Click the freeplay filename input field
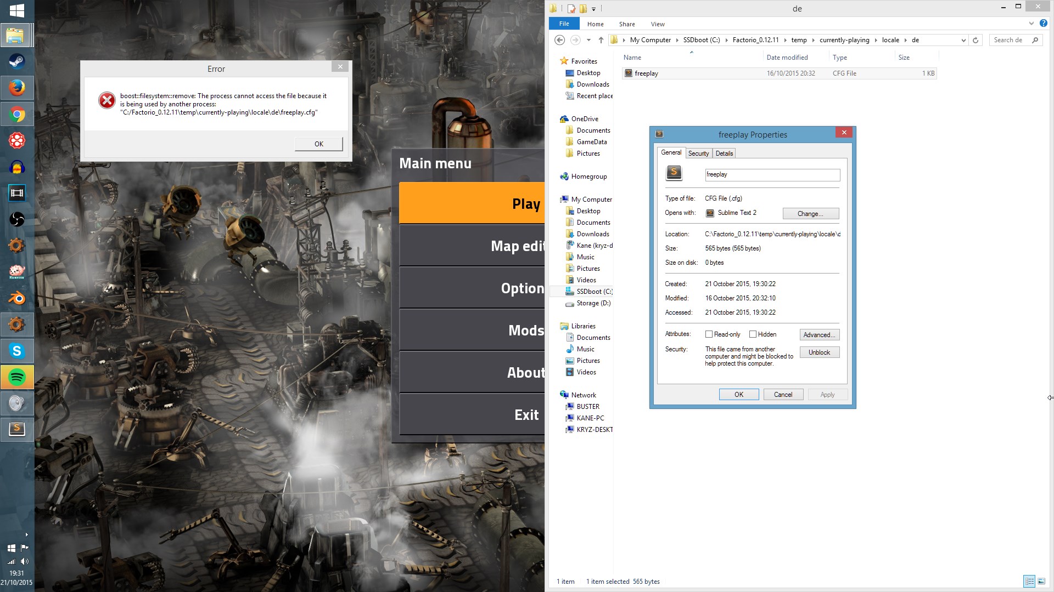 click(772, 174)
